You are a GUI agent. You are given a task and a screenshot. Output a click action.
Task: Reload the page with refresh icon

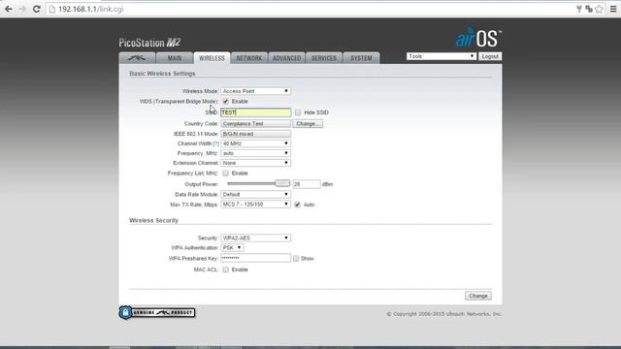click(x=36, y=9)
